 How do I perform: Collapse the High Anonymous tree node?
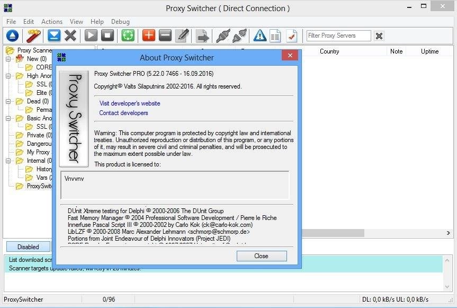[8, 76]
